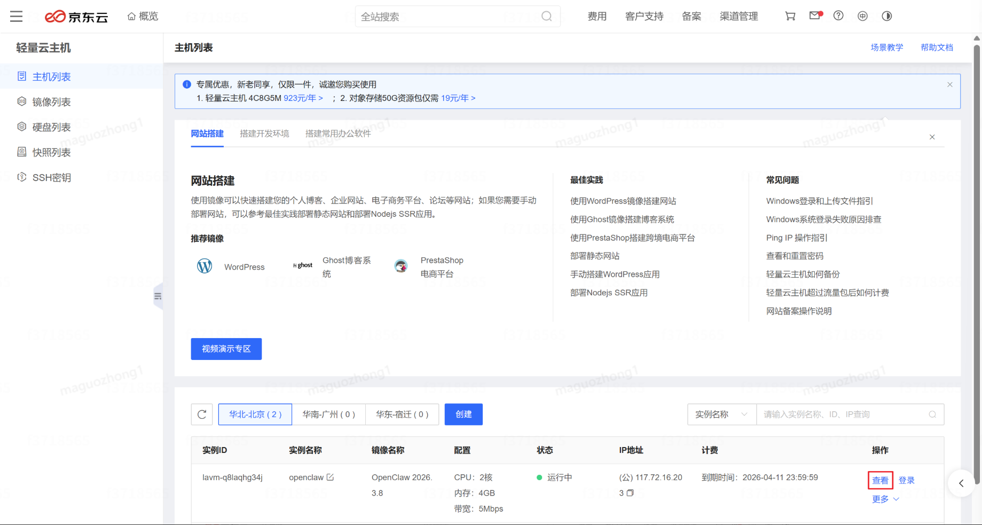The image size is (982, 525).
Task: Click the 视频演示专区 button
Action: (x=226, y=349)
